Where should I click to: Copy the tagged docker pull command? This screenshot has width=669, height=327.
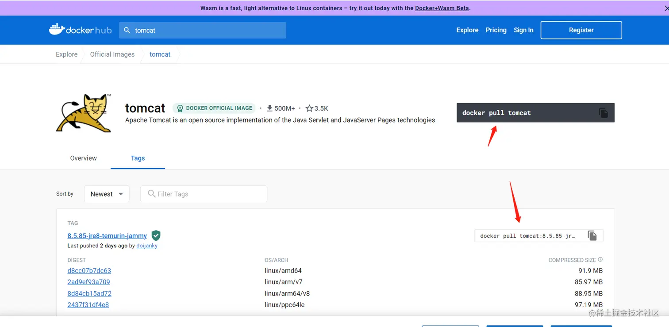coord(592,236)
